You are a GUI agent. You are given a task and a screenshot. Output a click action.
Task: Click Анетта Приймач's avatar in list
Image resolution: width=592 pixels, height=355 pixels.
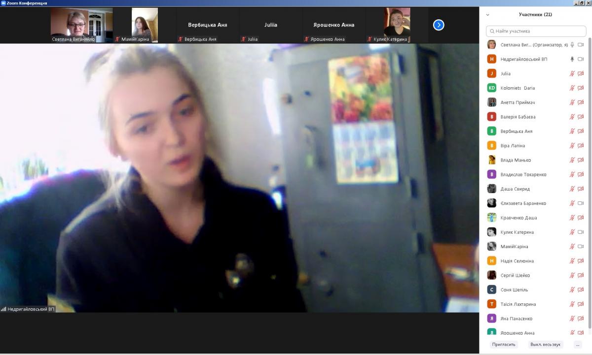click(x=491, y=102)
